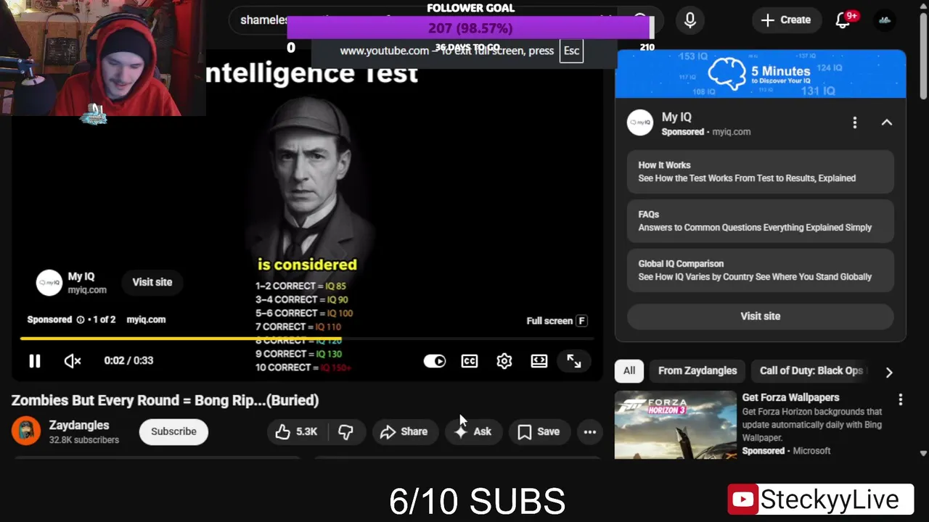Open the How It Works ad link
The height and width of the screenshot is (522, 929).
pos(761,172)
